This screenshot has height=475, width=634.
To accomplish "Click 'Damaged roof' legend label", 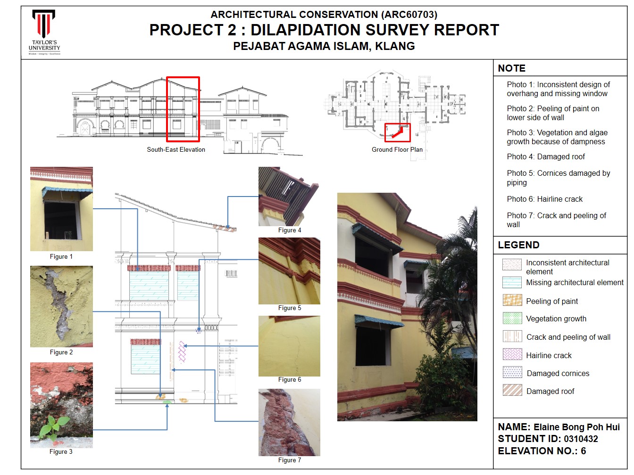I will pos(551,392).
